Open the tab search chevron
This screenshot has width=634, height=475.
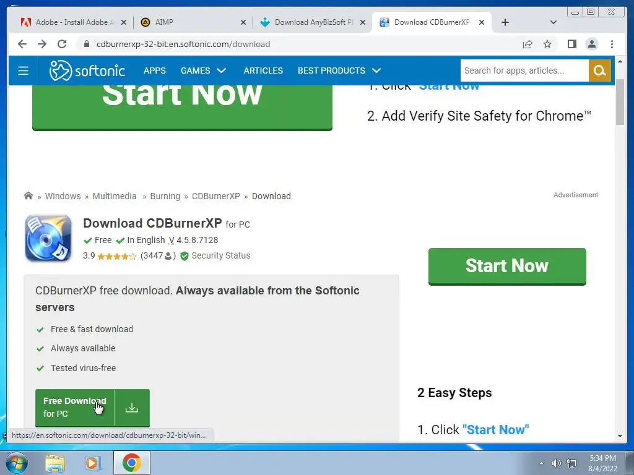click(x=554, y=22)
